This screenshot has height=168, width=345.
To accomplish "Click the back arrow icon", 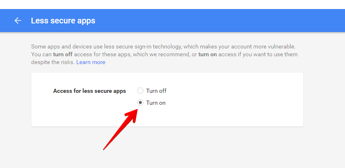I will tap(18, 21).
